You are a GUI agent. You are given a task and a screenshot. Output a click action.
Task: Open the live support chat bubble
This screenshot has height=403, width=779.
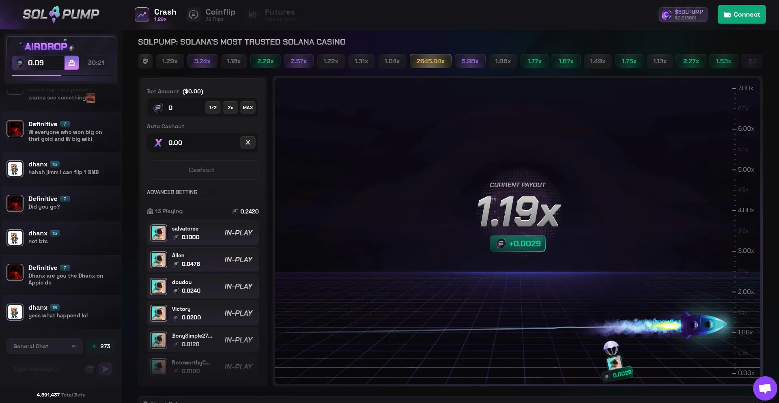click(765, 388)
